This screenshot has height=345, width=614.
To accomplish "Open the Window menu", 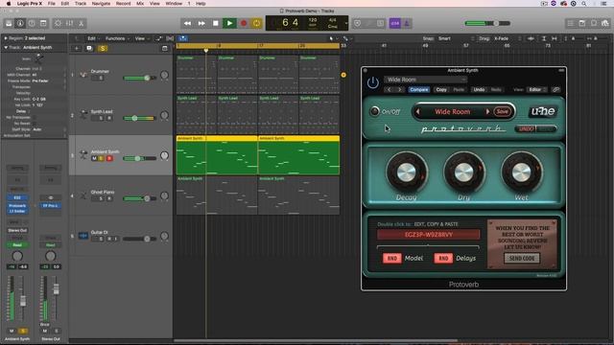I will [174, 4].
